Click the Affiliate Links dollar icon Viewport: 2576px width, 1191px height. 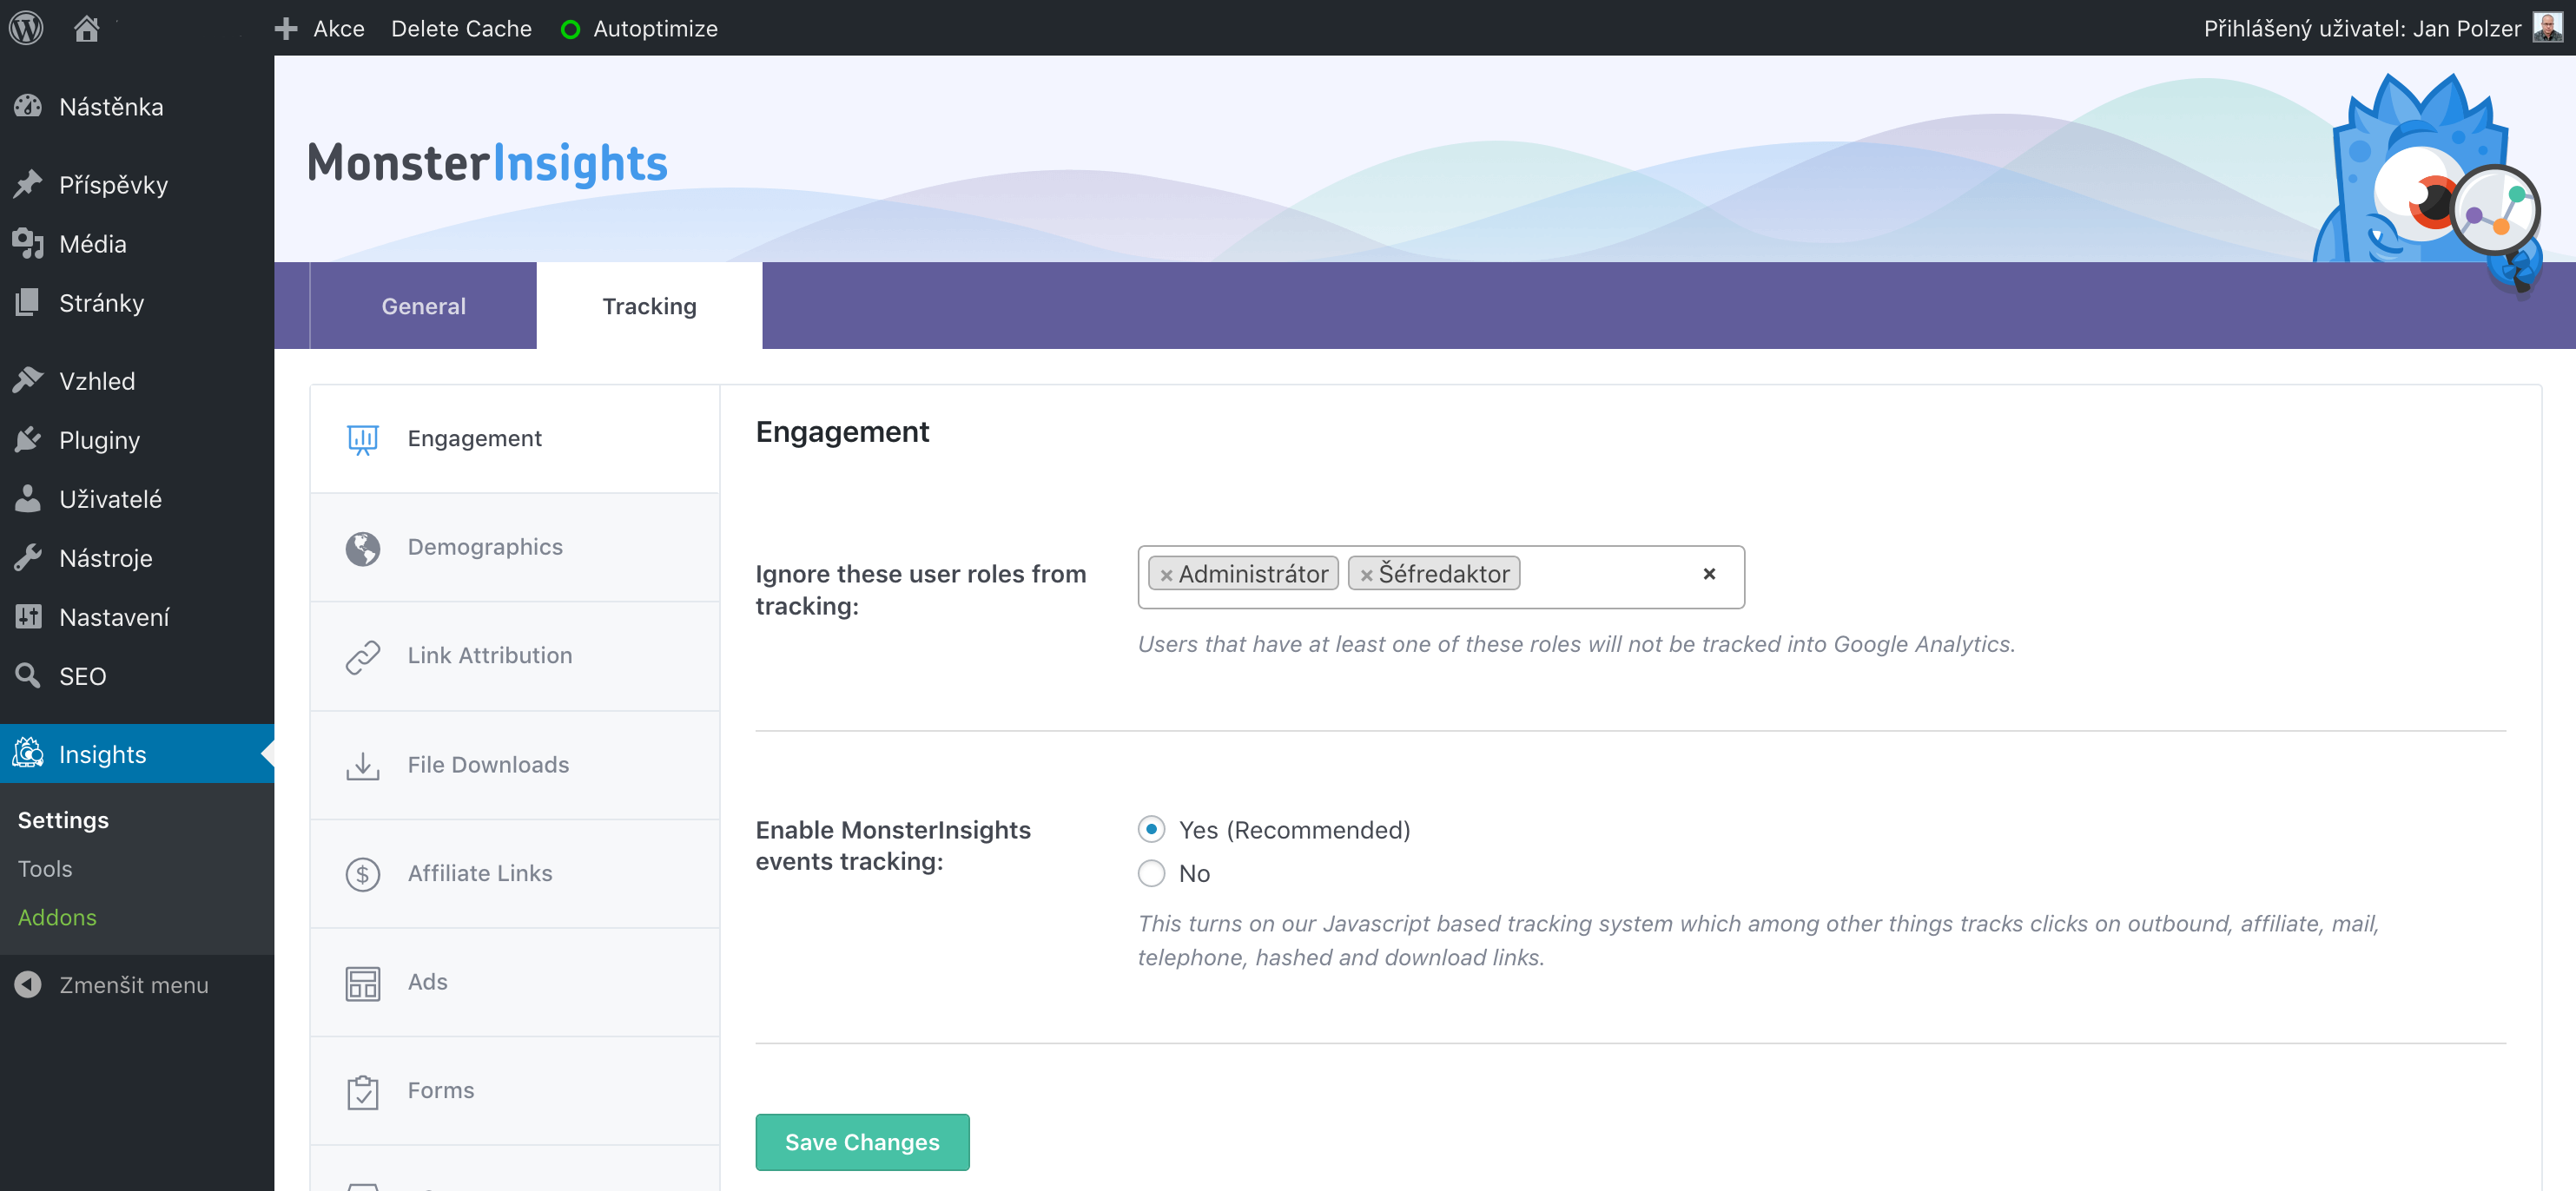tap(362, 874)
